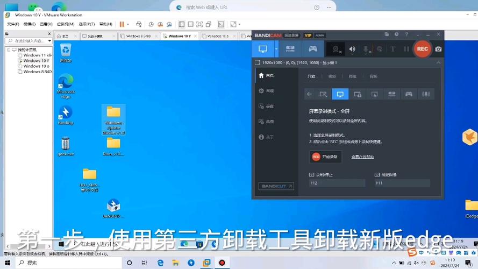This screenshot has width=478, height=269.
Task: Choose rectangle area mode in the mode row
Action: pyautogui.click(x=323, y=94)
